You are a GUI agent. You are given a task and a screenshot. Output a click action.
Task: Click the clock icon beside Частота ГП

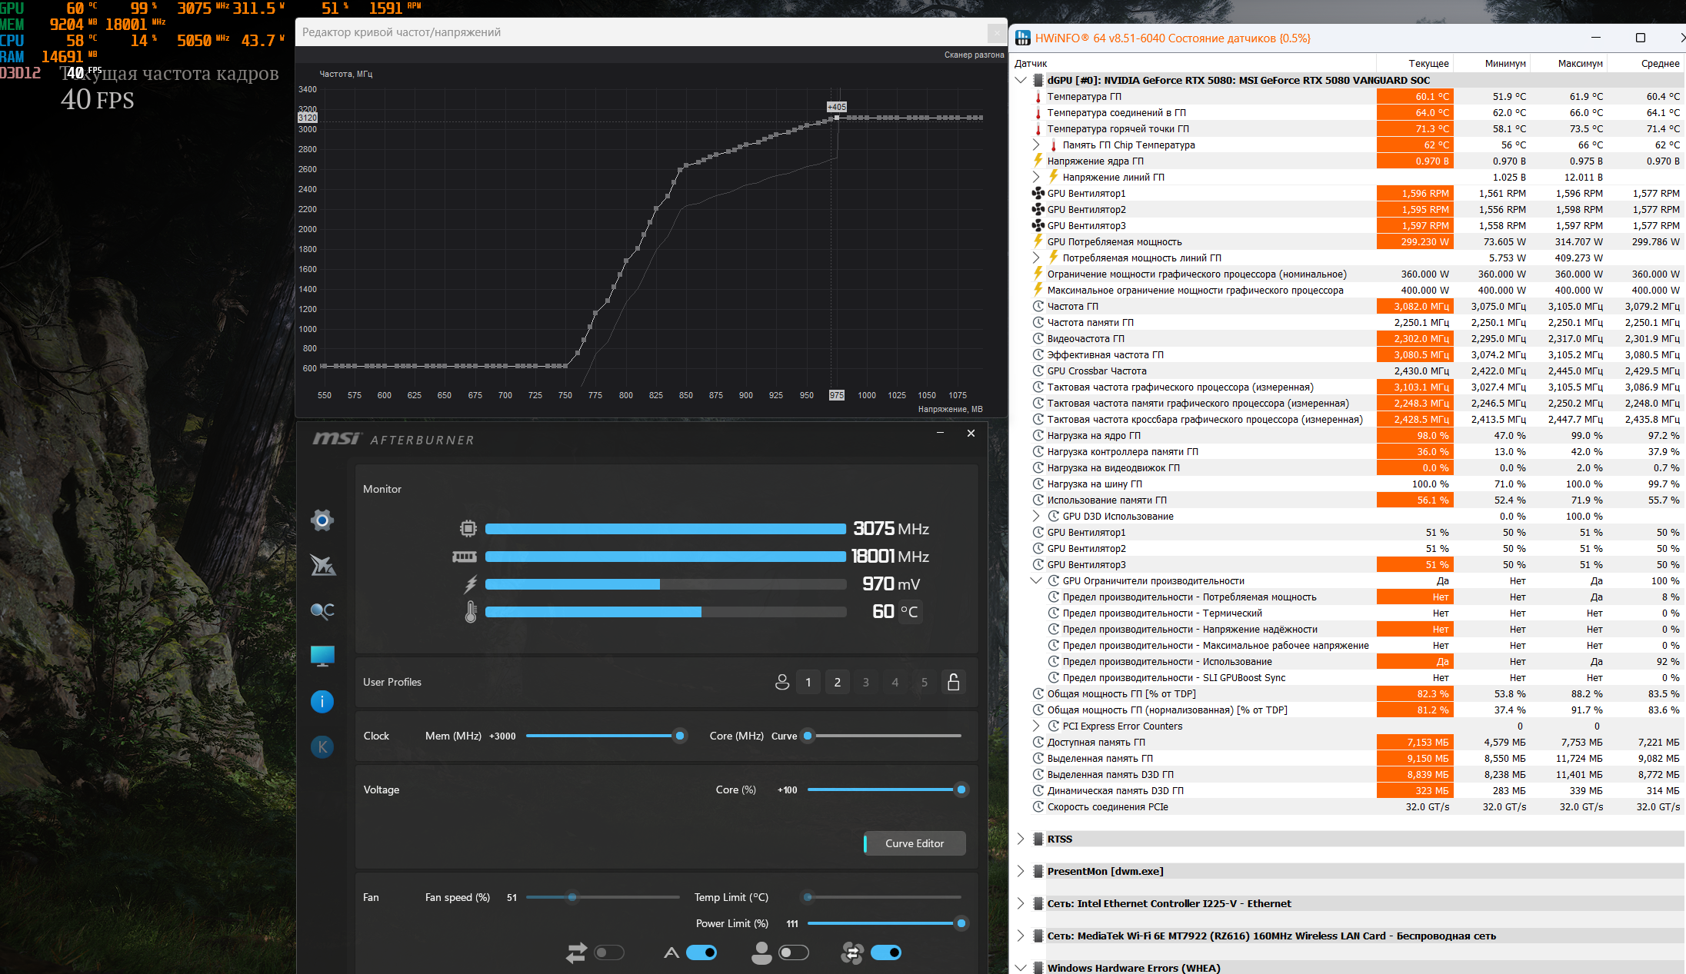[x=1038, y=306]
